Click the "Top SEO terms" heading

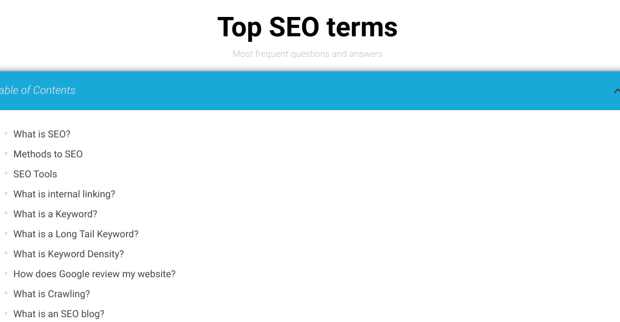coord(308,27)
